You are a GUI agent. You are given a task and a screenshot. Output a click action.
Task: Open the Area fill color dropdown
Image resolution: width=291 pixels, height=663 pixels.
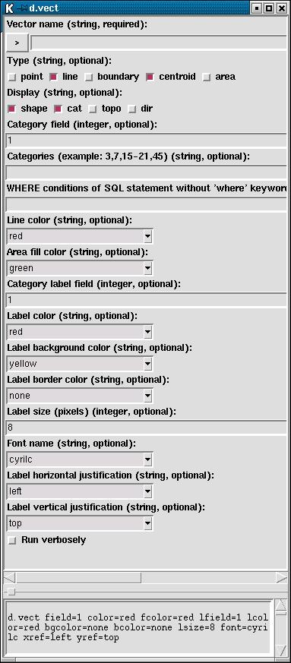[147, 268]
